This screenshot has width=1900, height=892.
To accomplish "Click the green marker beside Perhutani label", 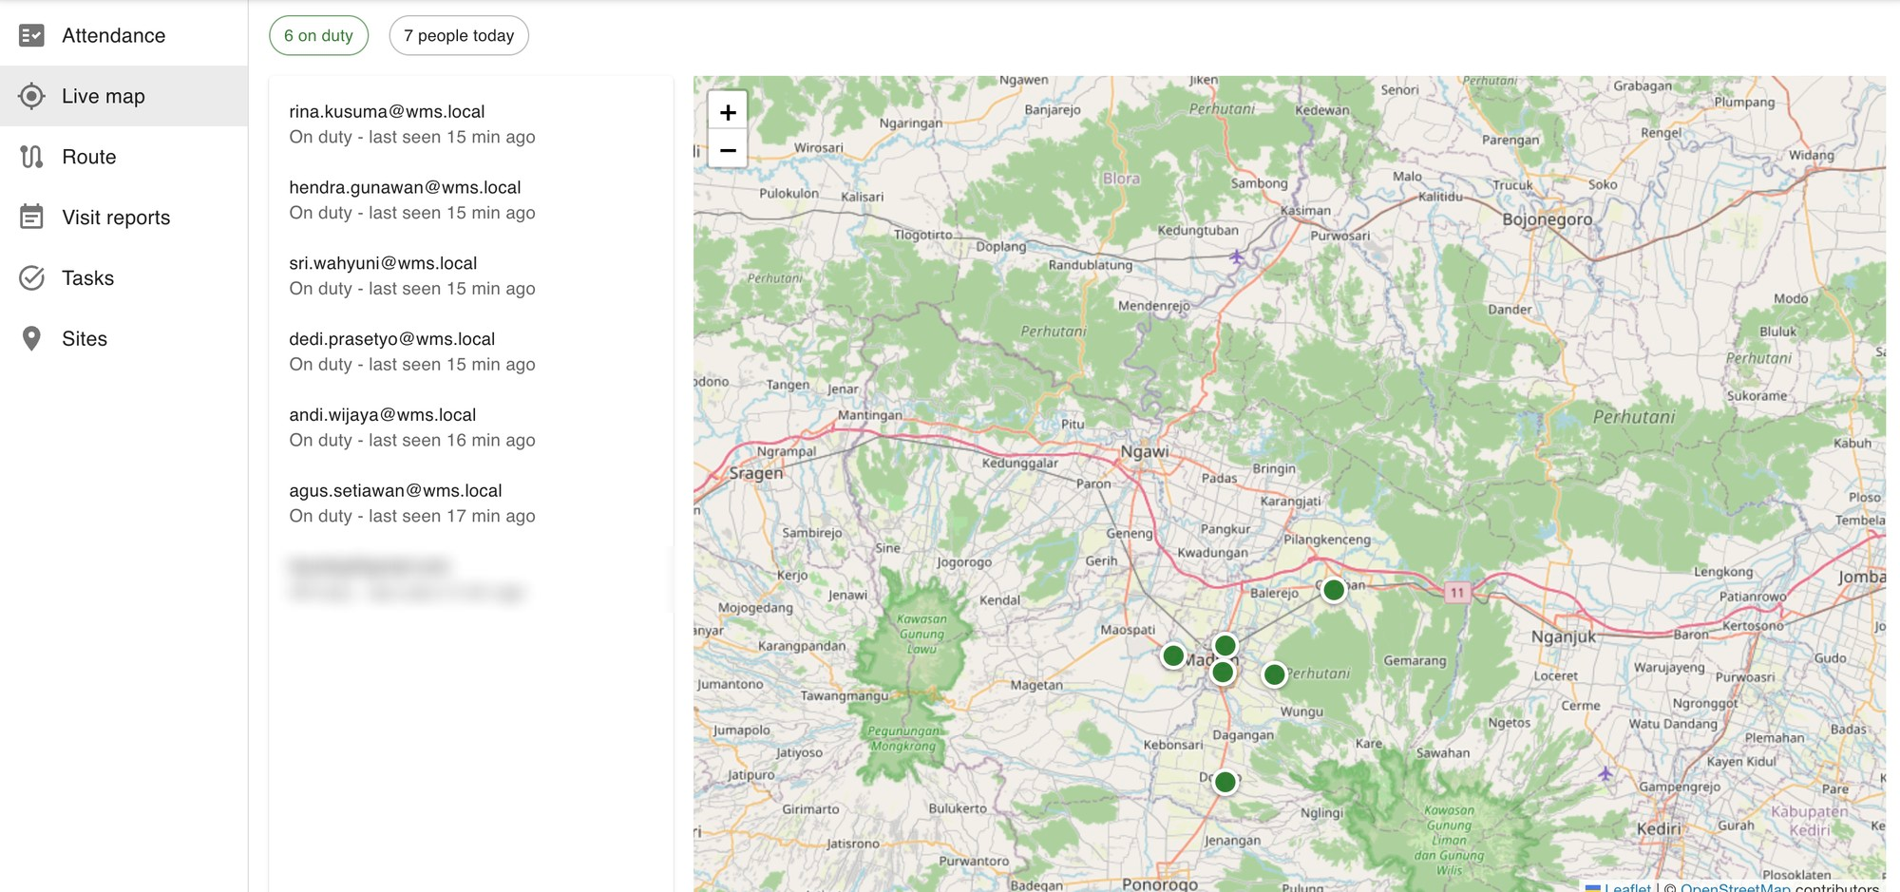I will coord(1274,674).
